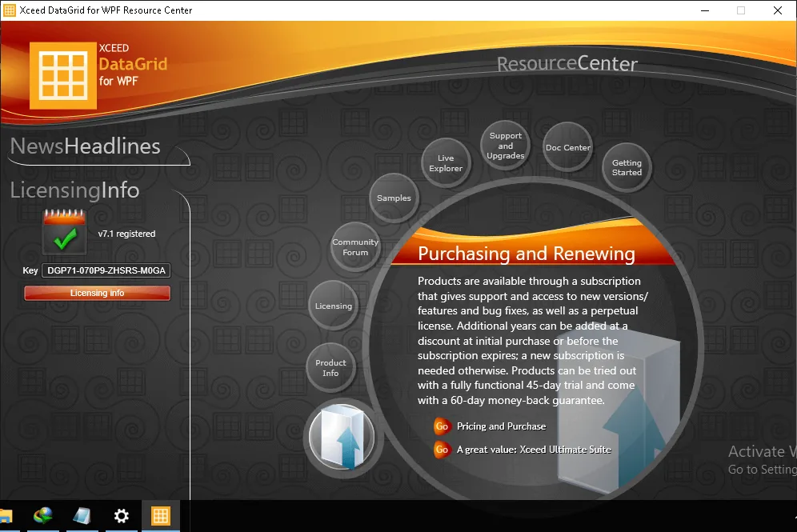The width and height of the screenshot is (797, 532).
Task: Click Go beside Xceed Ultimate Suite
Action: (442, 450)
